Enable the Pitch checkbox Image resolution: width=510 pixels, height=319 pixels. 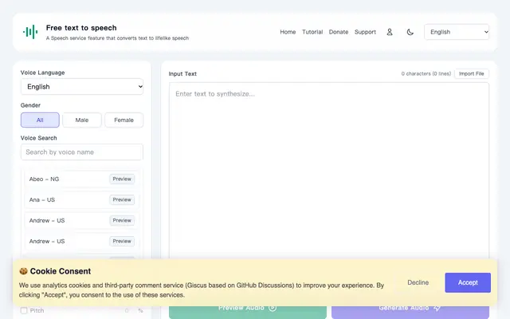[24, 310]
